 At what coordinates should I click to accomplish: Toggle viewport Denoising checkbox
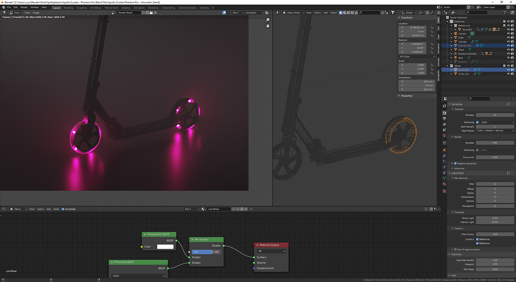(x=478, y=122)
